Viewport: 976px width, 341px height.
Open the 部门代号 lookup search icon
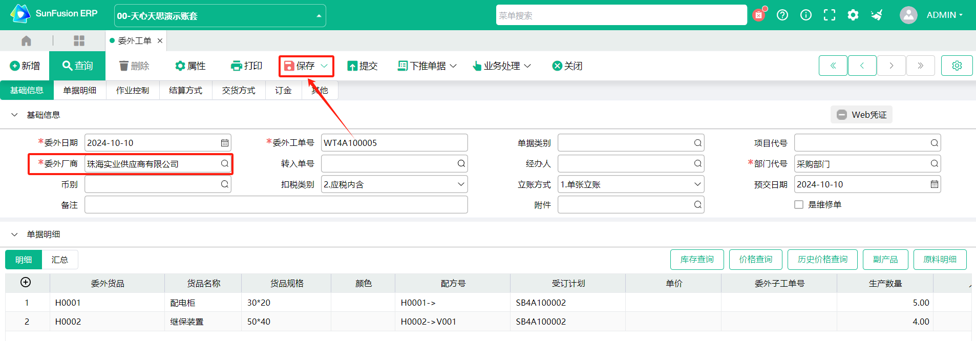934,163
